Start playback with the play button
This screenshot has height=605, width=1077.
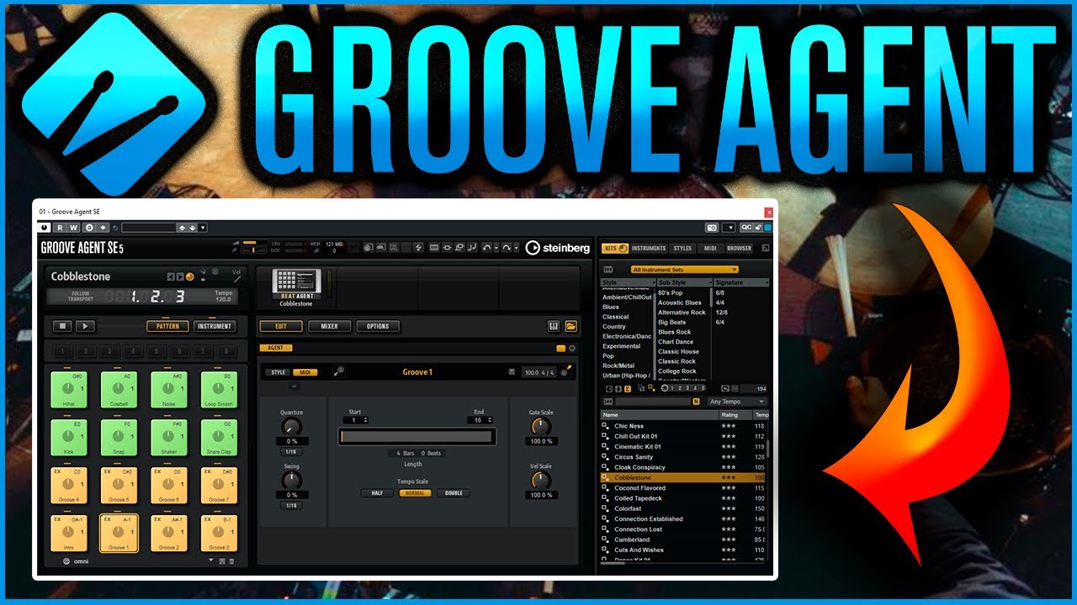[85, 326]
